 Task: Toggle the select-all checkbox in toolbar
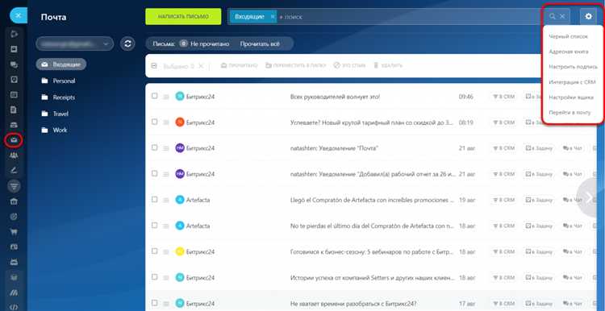pos(154,66)
